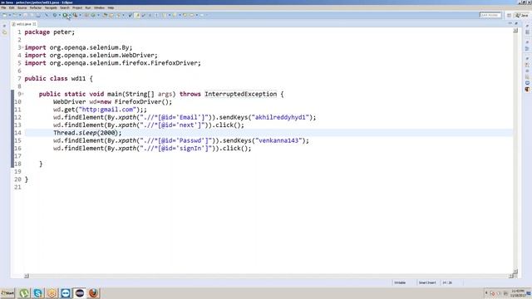Open the Project menu
Viewport: 532px width, 299px height.
coord(77,7)
